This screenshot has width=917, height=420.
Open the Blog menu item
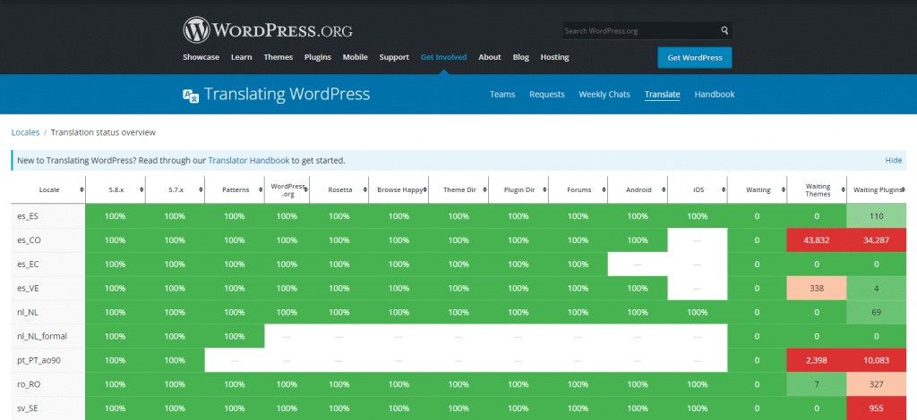(520, 57)
